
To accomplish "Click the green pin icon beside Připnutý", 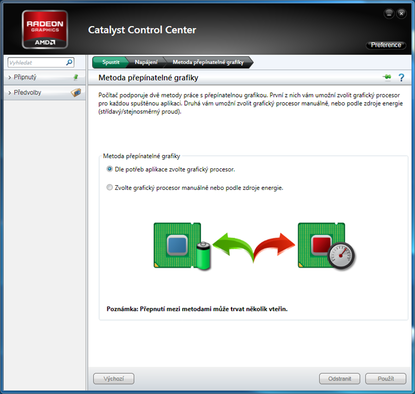I will pyautogui.click(x=76, y=77).
